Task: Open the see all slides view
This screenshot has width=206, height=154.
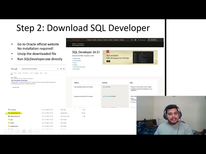Action: [x=24, y=131]
